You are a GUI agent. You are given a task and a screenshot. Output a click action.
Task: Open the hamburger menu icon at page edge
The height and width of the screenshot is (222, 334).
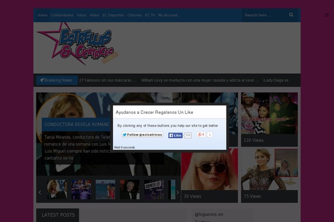pos(327,15)
